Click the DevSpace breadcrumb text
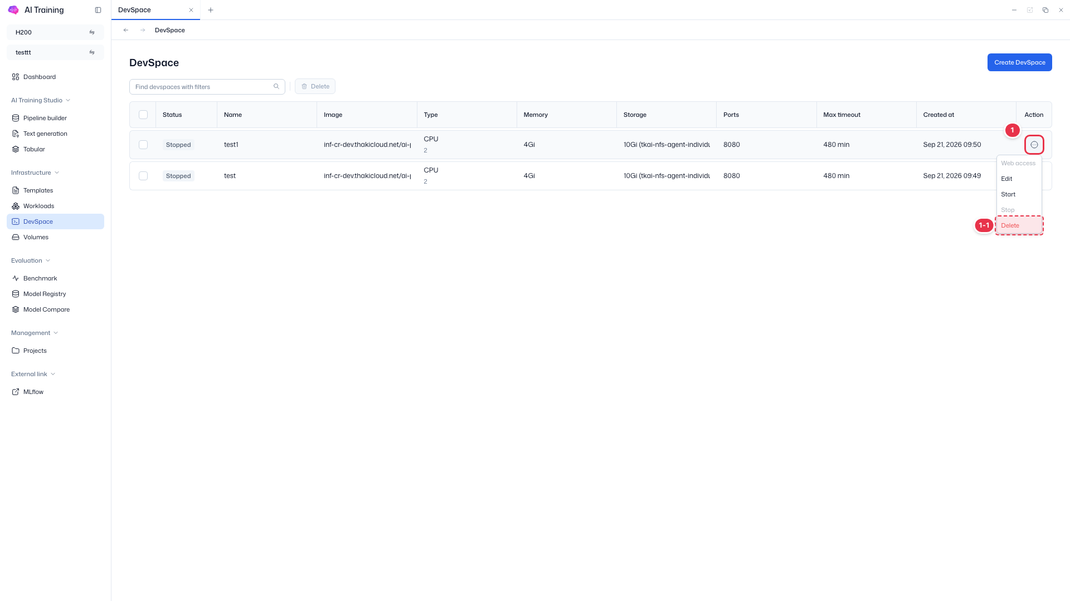This screenshot has height=601, width=1070. (170, 30)
